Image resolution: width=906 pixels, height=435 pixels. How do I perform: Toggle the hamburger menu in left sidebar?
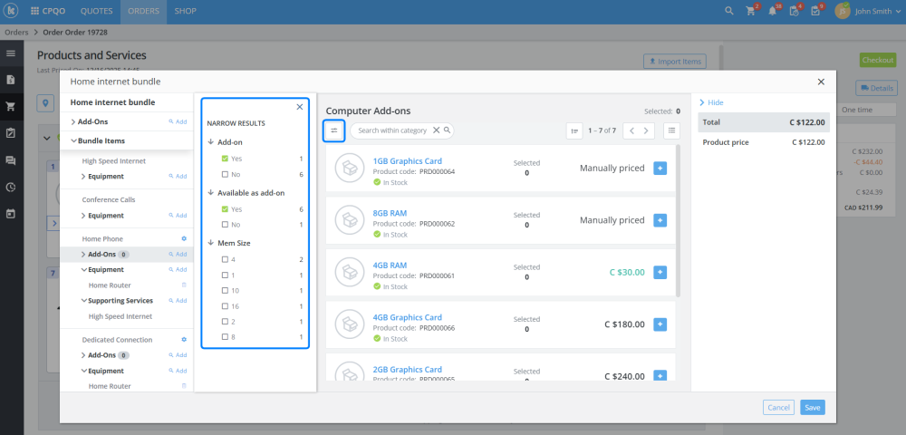point(10,53)
